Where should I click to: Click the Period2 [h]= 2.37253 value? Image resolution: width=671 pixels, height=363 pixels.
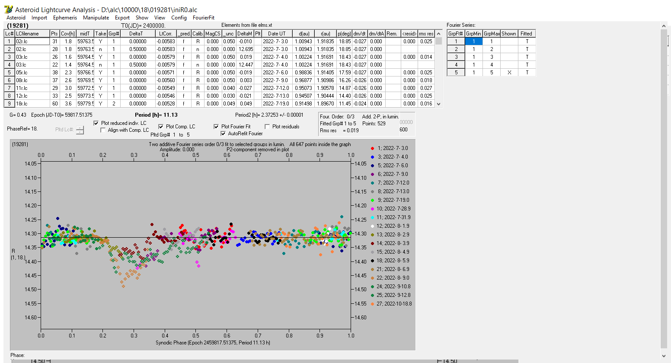[269, 115]
